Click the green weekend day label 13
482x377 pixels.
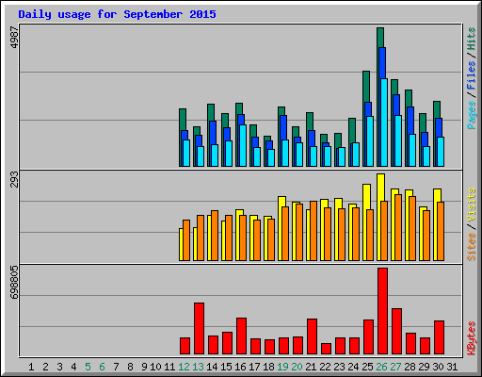coord(199,367)
